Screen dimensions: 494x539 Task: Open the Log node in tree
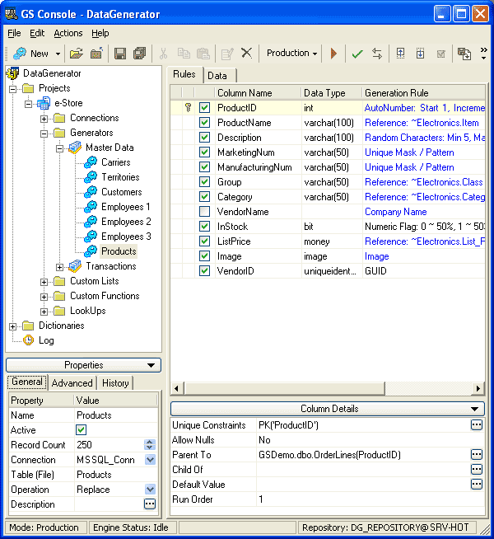[x=46, y=340]
